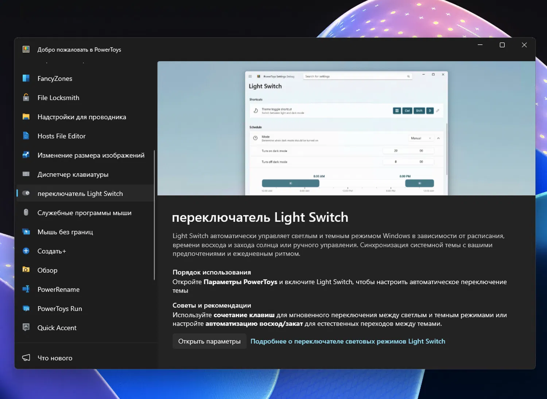Click the bold text автоматизацию восход/закат
Image resolution: width=547 pixels, height=399 pixels.
[254, 324]
